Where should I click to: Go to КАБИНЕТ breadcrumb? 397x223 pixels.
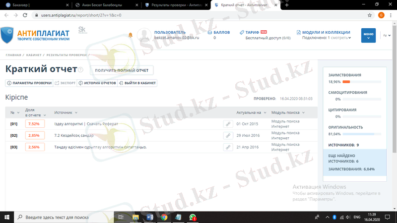pyautogui.click(x=34, y=55)
